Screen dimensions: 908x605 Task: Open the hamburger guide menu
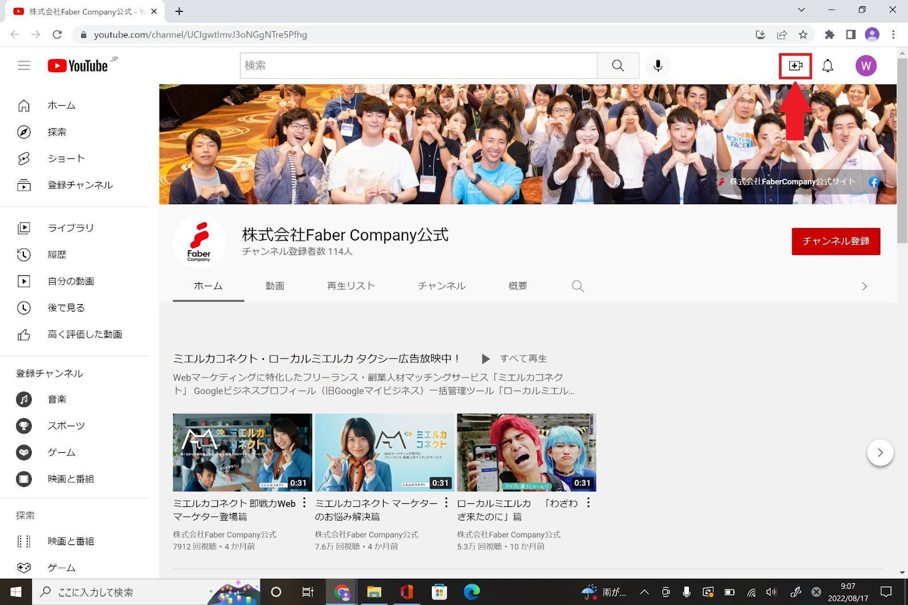[24, 66]
